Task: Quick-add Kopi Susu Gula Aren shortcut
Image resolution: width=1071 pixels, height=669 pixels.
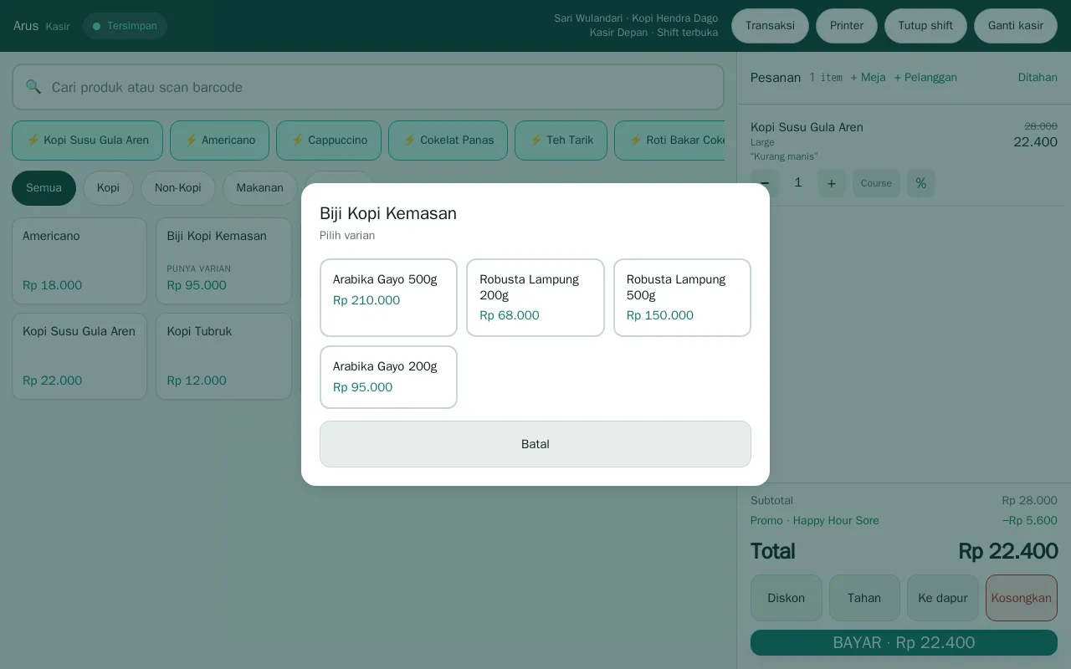Action: [x=87, y=140]
